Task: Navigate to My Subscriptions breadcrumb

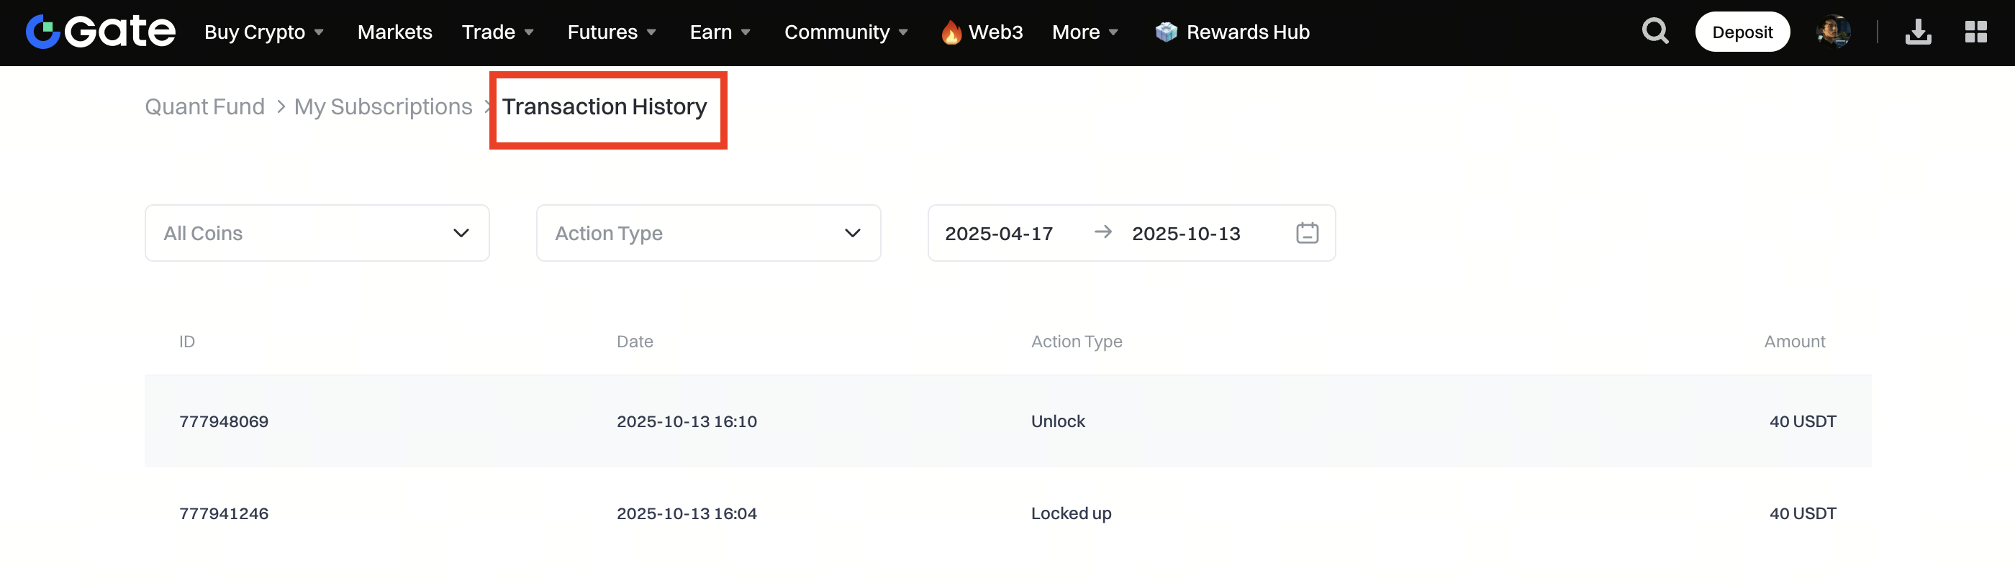Action: coord(383,106)
